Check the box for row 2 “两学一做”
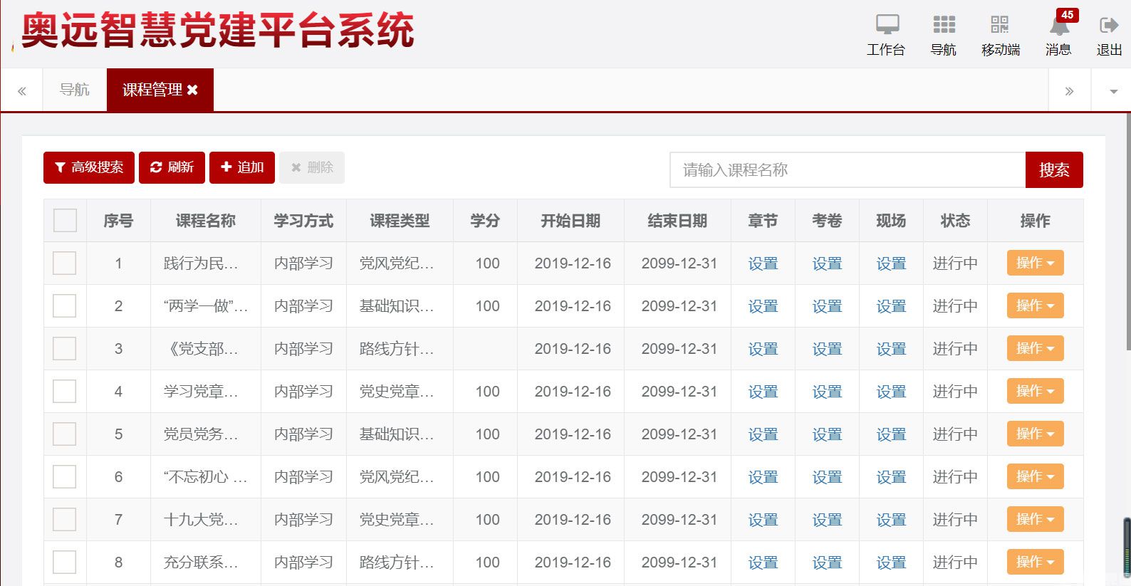Screen dimensions: 1131x586 click(65, 306)
